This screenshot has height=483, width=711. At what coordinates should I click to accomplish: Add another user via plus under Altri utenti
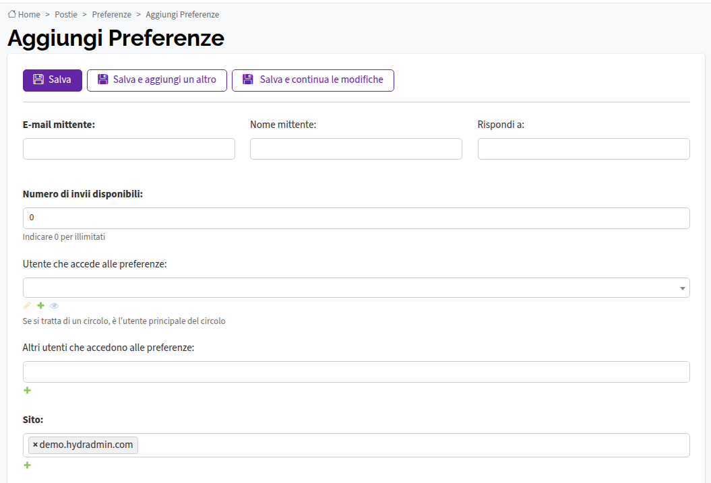click(x=27, y=390)
